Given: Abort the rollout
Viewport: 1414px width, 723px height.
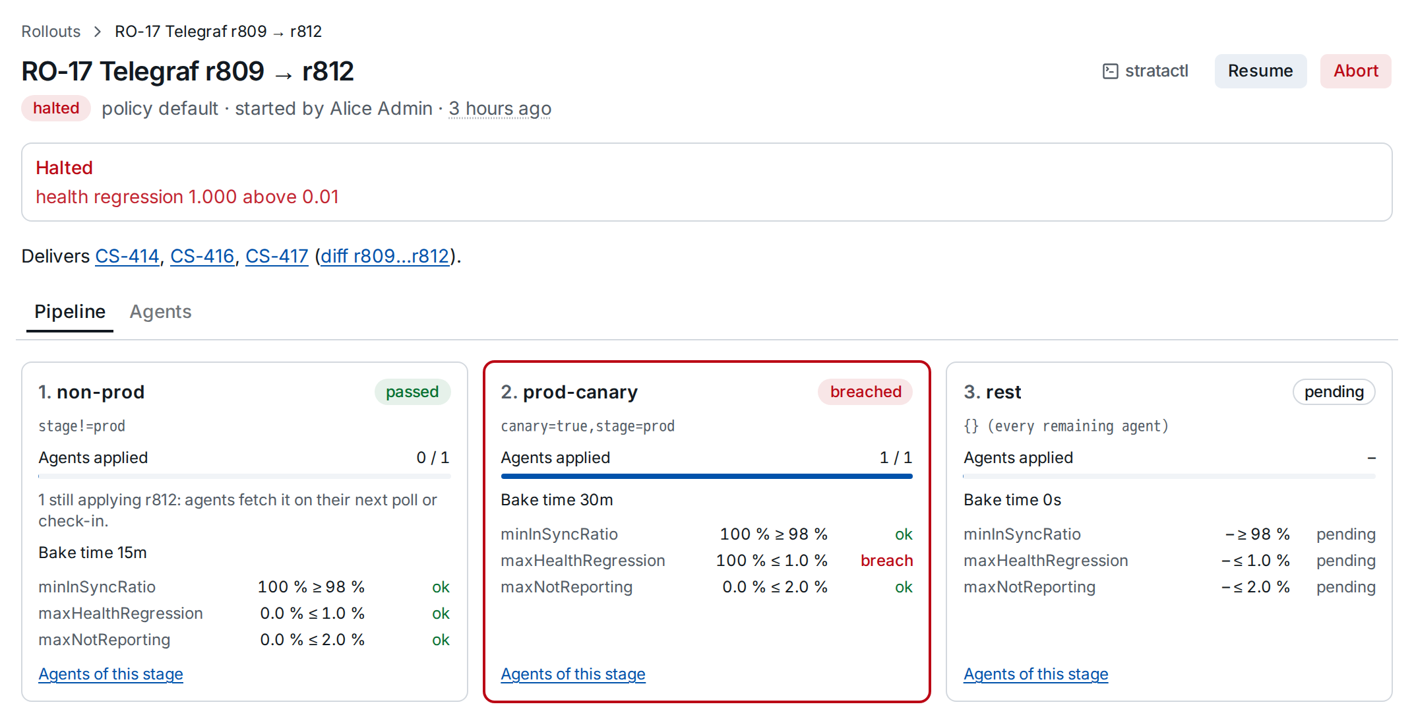Looking at the screenshot, I should tap(1355, 71).
